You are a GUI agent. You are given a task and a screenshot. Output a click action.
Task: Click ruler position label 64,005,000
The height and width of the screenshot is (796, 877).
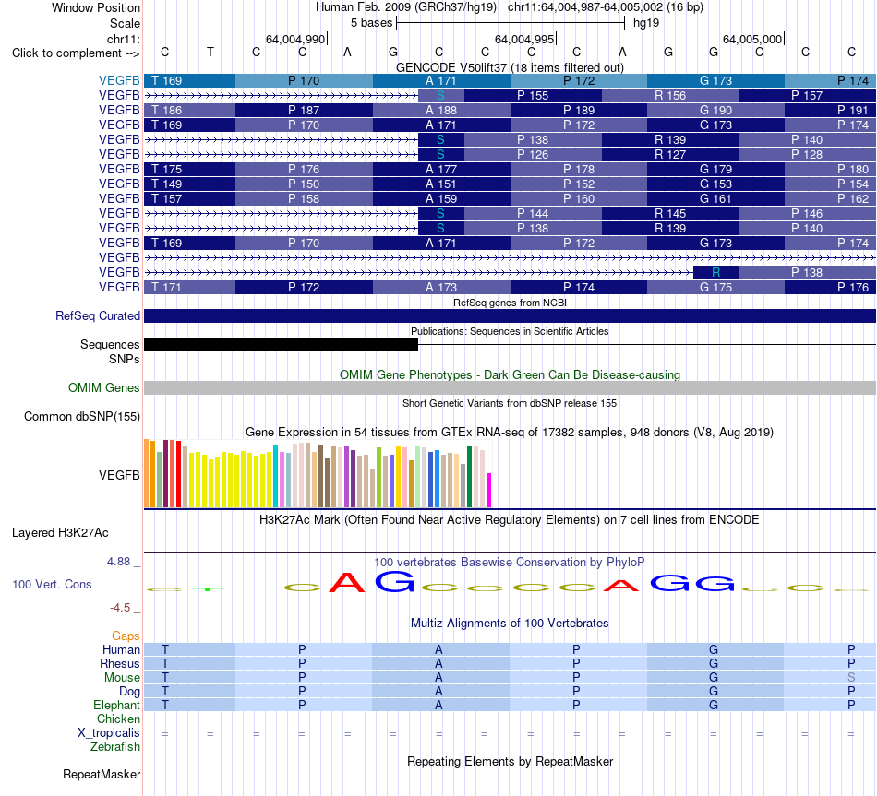[752, 39]
